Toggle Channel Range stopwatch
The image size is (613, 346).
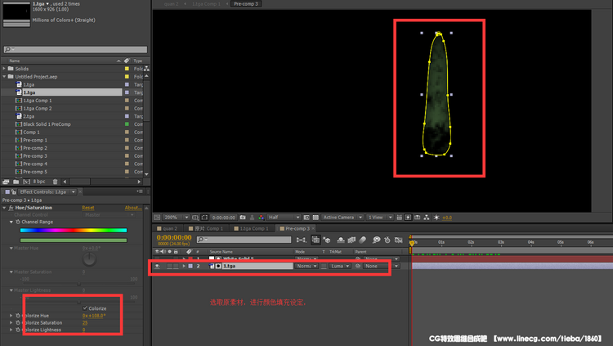[18, 222]
